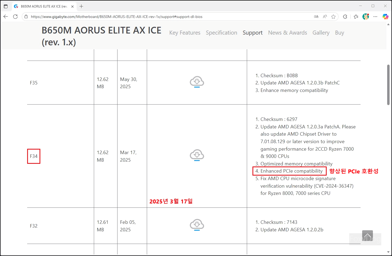
Task: Select the Feb 05, 2025 date
Action: [x=128, y=226]
